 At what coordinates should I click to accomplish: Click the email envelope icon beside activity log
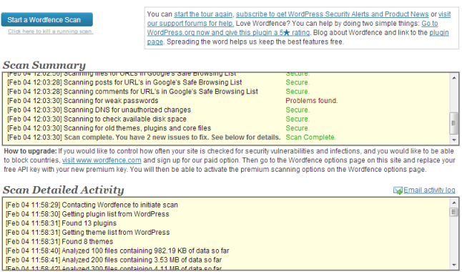398,190
